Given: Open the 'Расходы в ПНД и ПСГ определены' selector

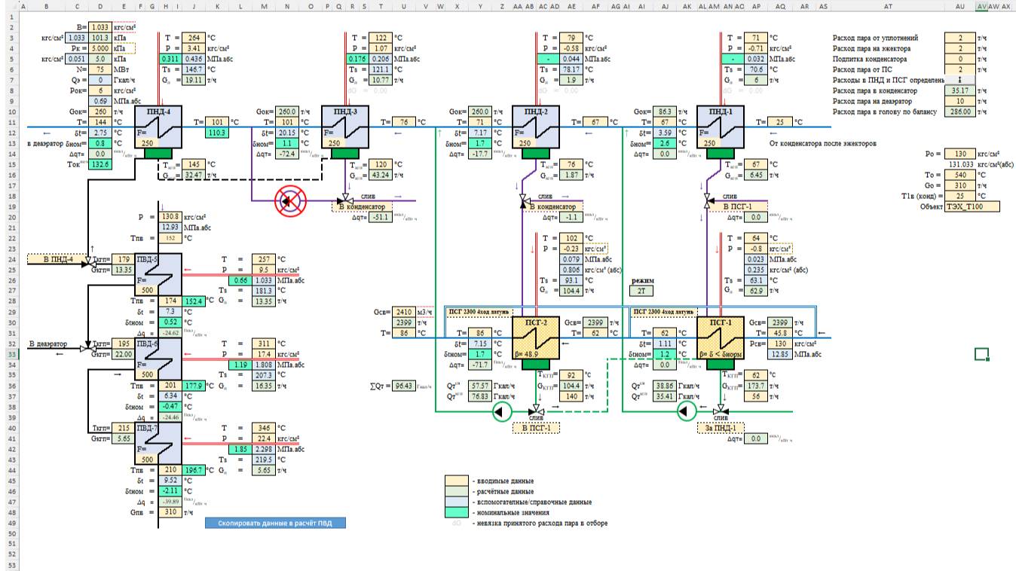Looking at the screenshot, I should tap(959, 80).
